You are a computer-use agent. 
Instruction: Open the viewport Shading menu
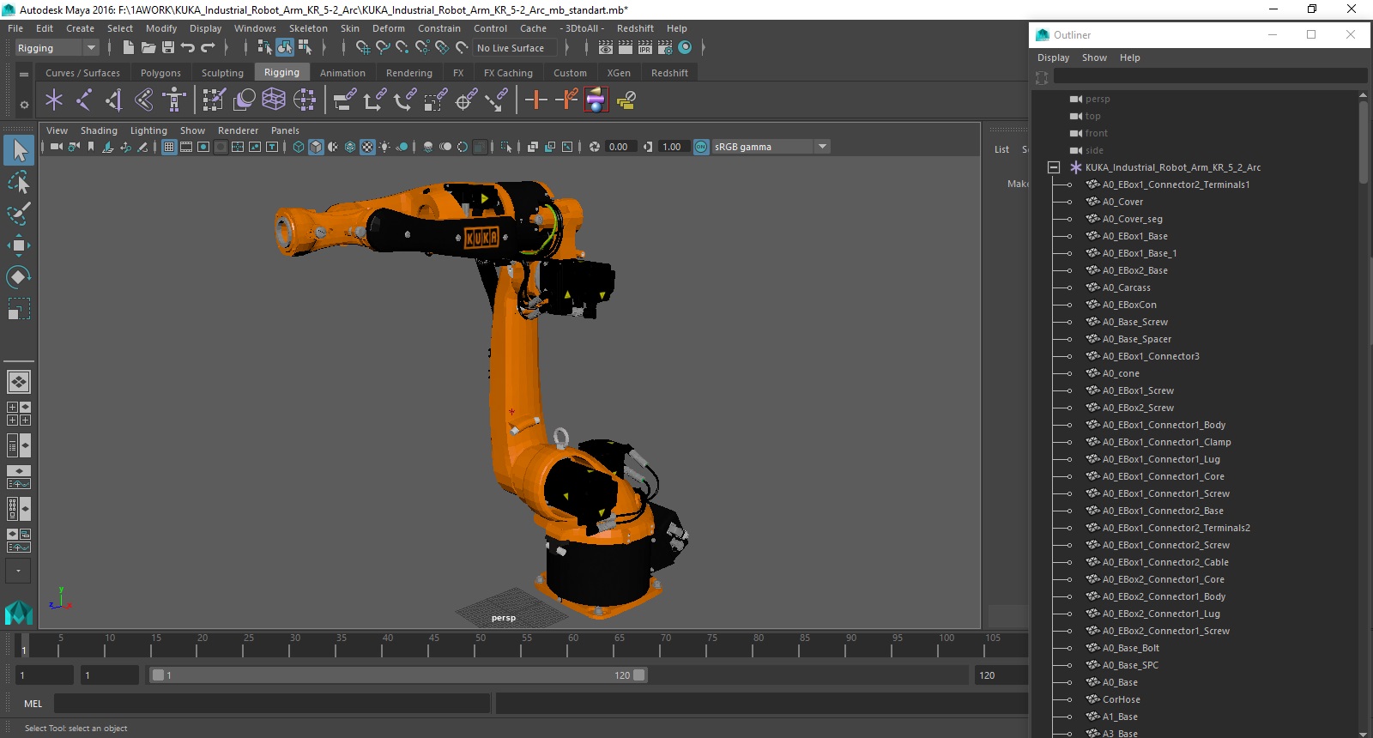point(99,130)
